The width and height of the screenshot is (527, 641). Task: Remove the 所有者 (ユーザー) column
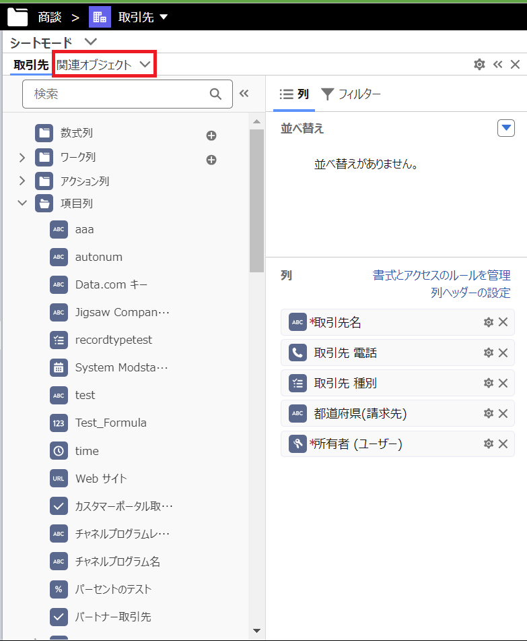pyautogui.click(x=503, y=444)
